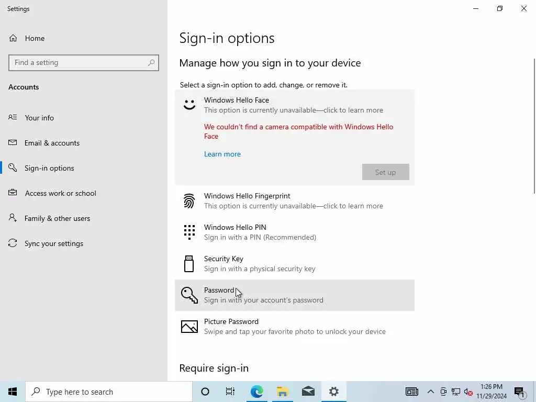Click the Access work or school briefcase icon
The height and width of the screenshot is (402, 536).
coord(13,193)
